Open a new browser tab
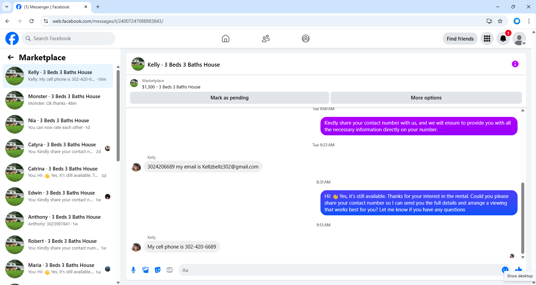The width and height of the screenshot is (536, 285). (x=98, y=7)
